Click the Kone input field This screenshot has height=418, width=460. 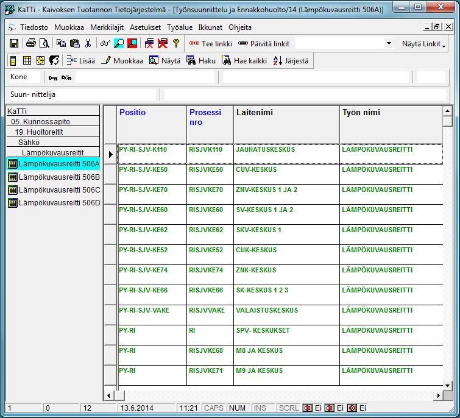(x=146, y=77)
